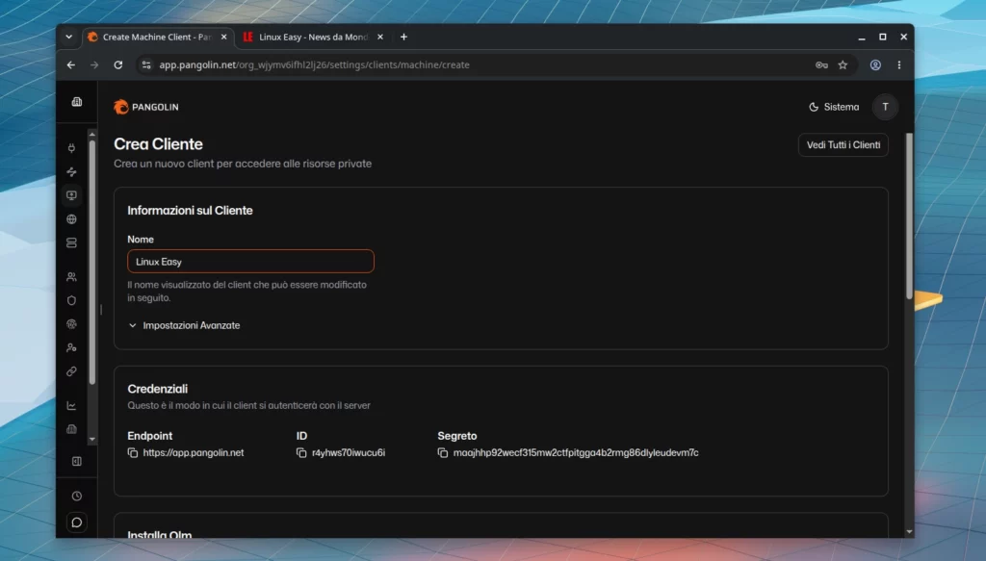This screenshot has width=986, height=561.
Task: Bookmark this page with the star icon
Action: coord(843,64)
